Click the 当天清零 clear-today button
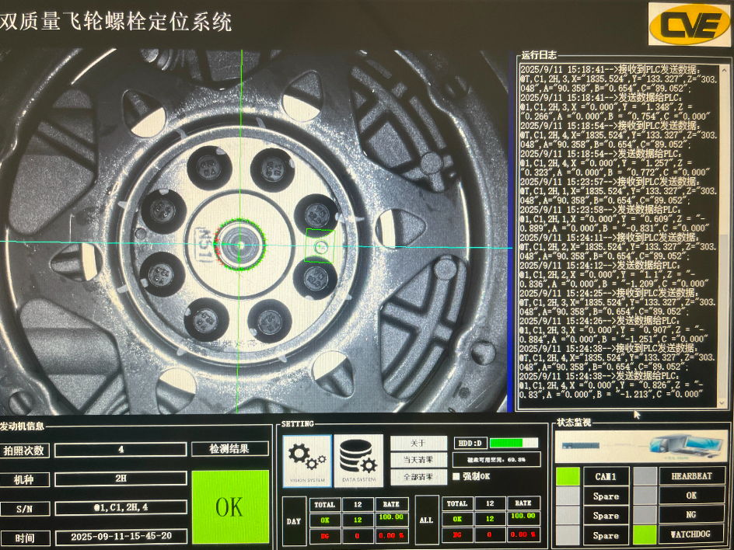This screenshot has height=550, width=734. tap(418, 459)
